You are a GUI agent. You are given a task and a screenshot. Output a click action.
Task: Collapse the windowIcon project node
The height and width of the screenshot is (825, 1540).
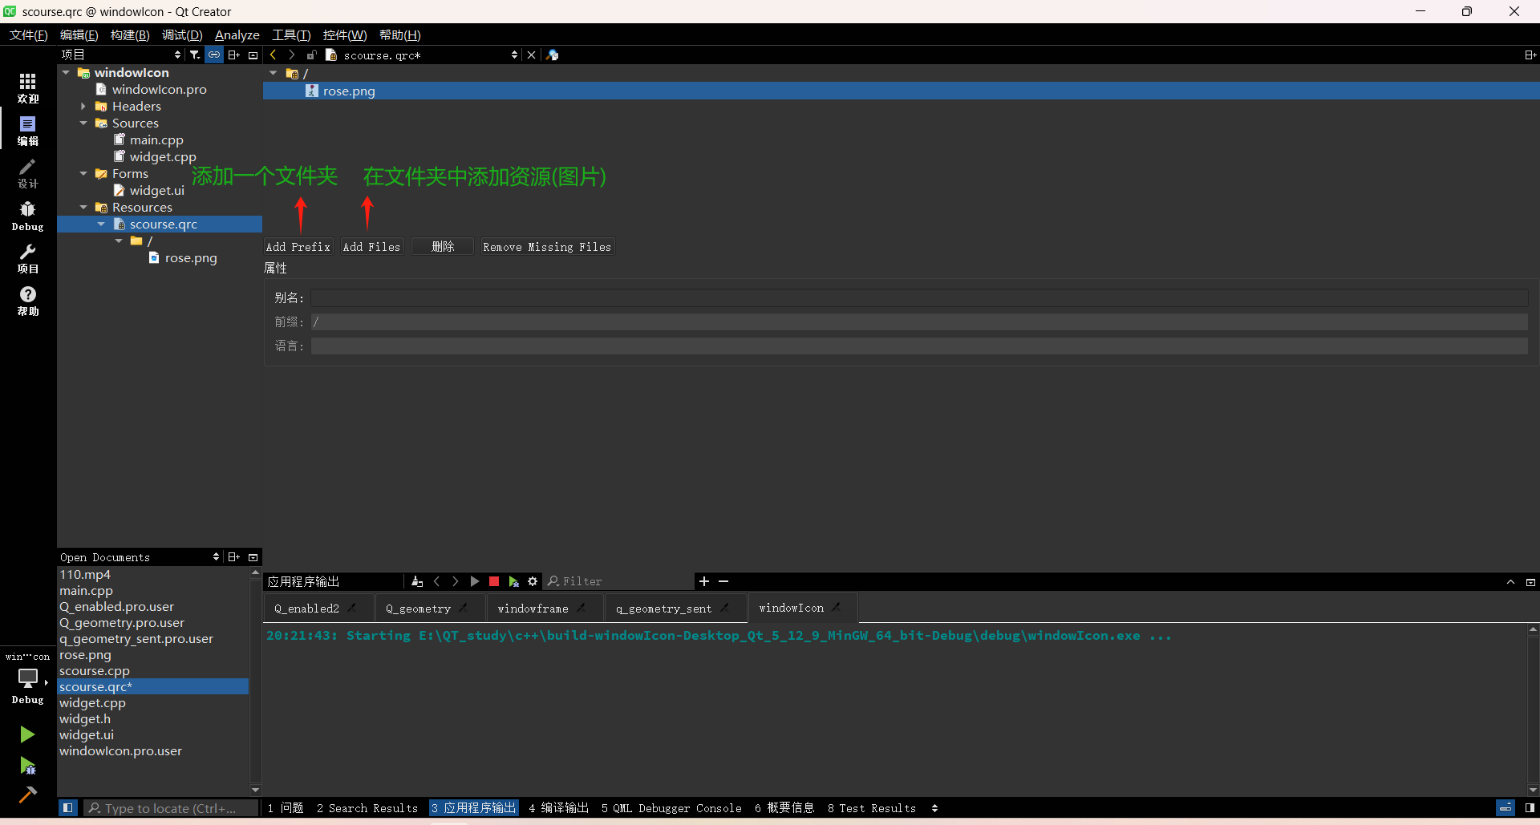(x=66, y=72)
